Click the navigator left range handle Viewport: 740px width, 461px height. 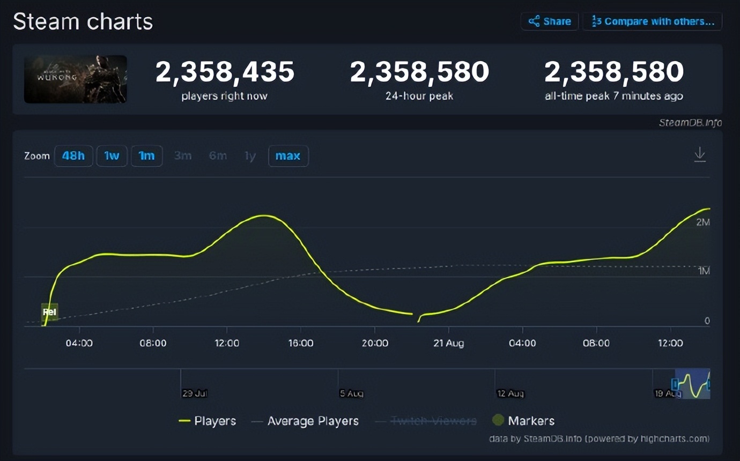pyautogui.click(x=675, y=384)
